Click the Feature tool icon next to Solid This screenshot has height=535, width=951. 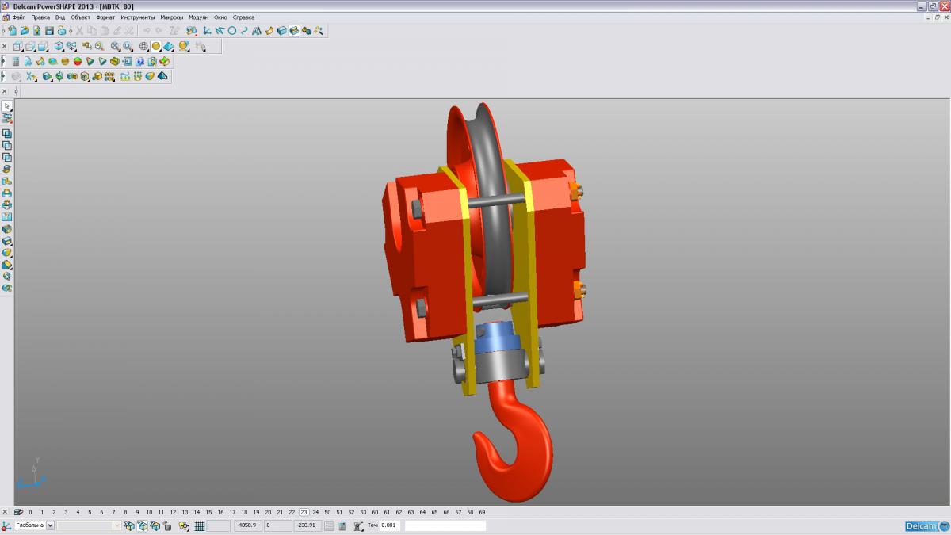(x=294, y=30)
